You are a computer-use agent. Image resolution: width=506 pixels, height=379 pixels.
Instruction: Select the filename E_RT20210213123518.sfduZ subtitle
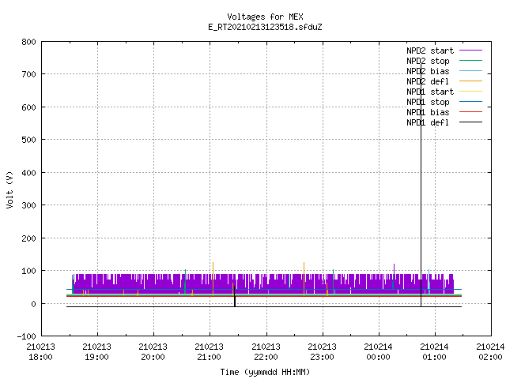(x=265, y=27)
